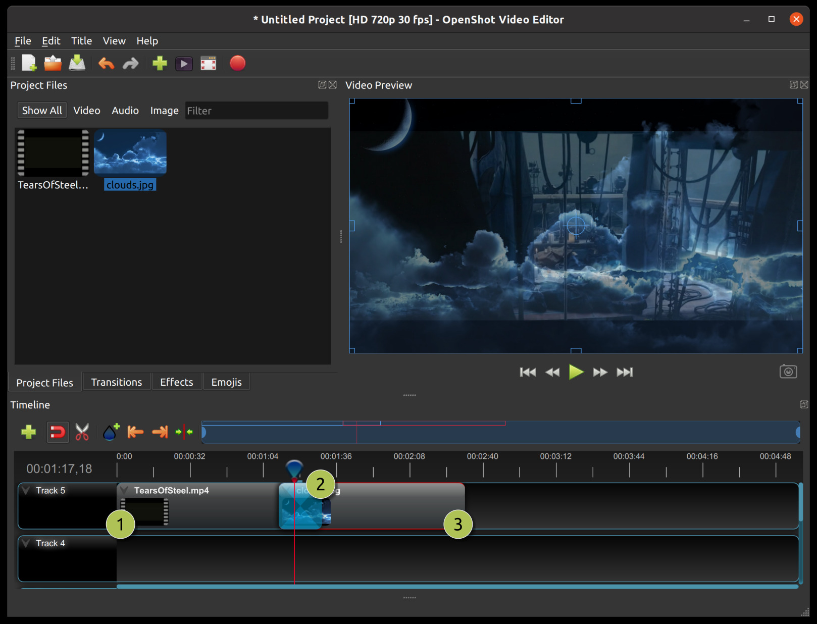Save the project using the disk icon
This screenshot has width=817, height=624.
click(x=77, y=63)
